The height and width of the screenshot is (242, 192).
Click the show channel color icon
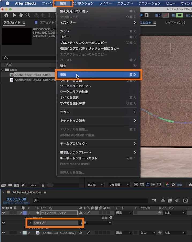click(x=167, y=185)
